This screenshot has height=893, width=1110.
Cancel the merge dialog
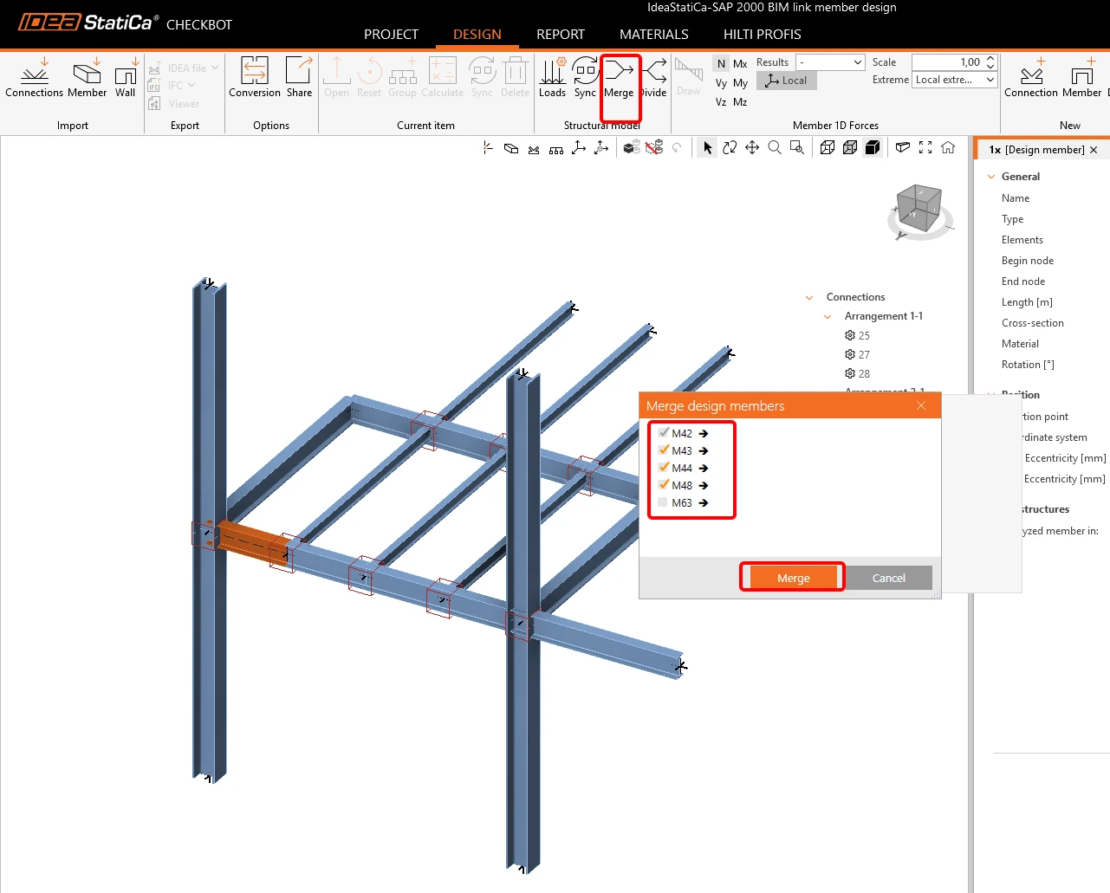point(889,578)
